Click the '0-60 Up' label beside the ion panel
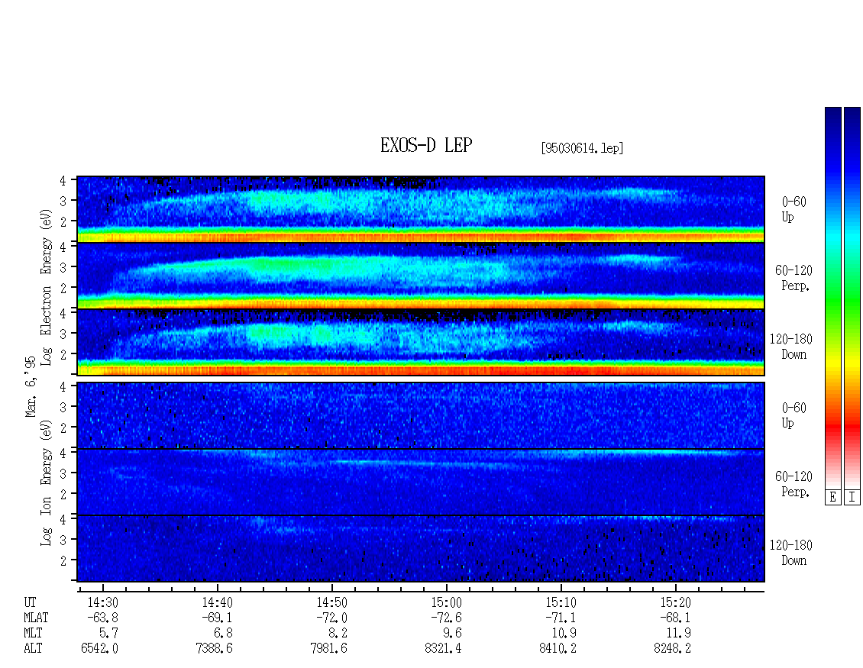Screen dimensions: 863x668 794,415
